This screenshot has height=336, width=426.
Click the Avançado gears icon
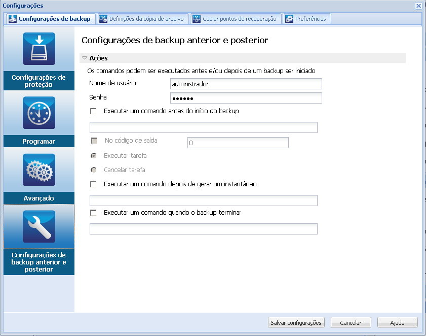click(38, 170)
